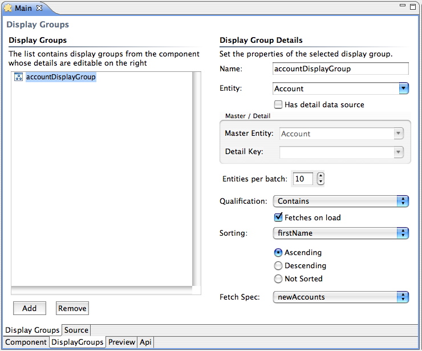Screen dimensions: 422x351
Task: Switch to the Display Groups sub-tab
Action: pyautogui.click(x=33, y=330)
